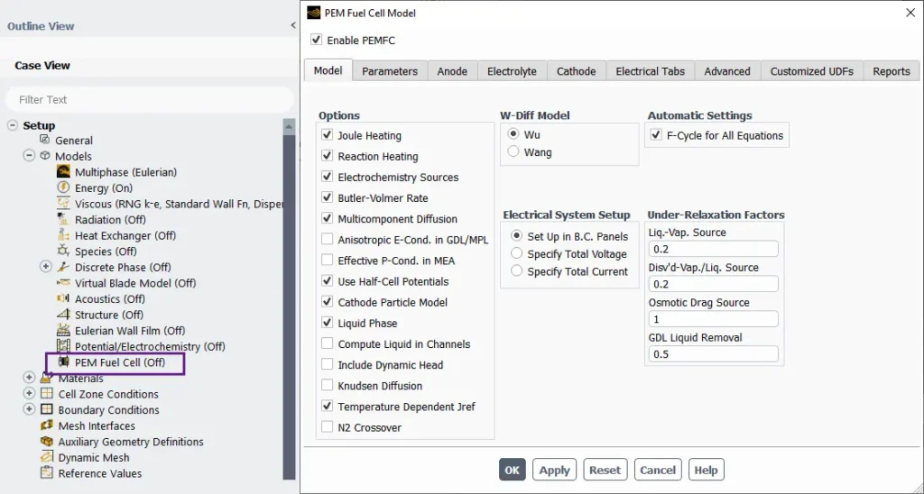Toggle Reaction Heating option
The width and height of the screenshot is (924, 494).
[x=327, y=156]
